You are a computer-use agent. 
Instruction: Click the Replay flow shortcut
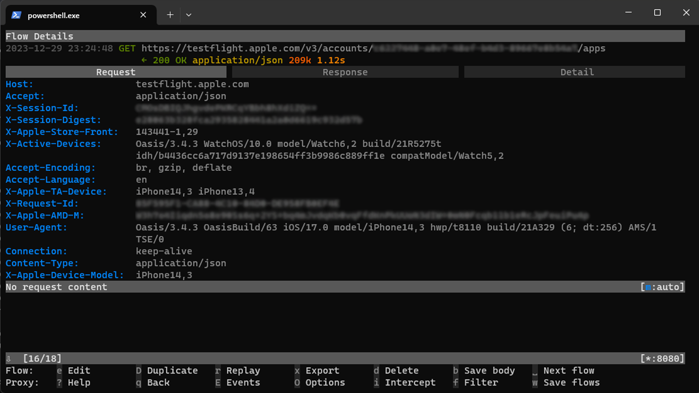click(x=237, y=371)
